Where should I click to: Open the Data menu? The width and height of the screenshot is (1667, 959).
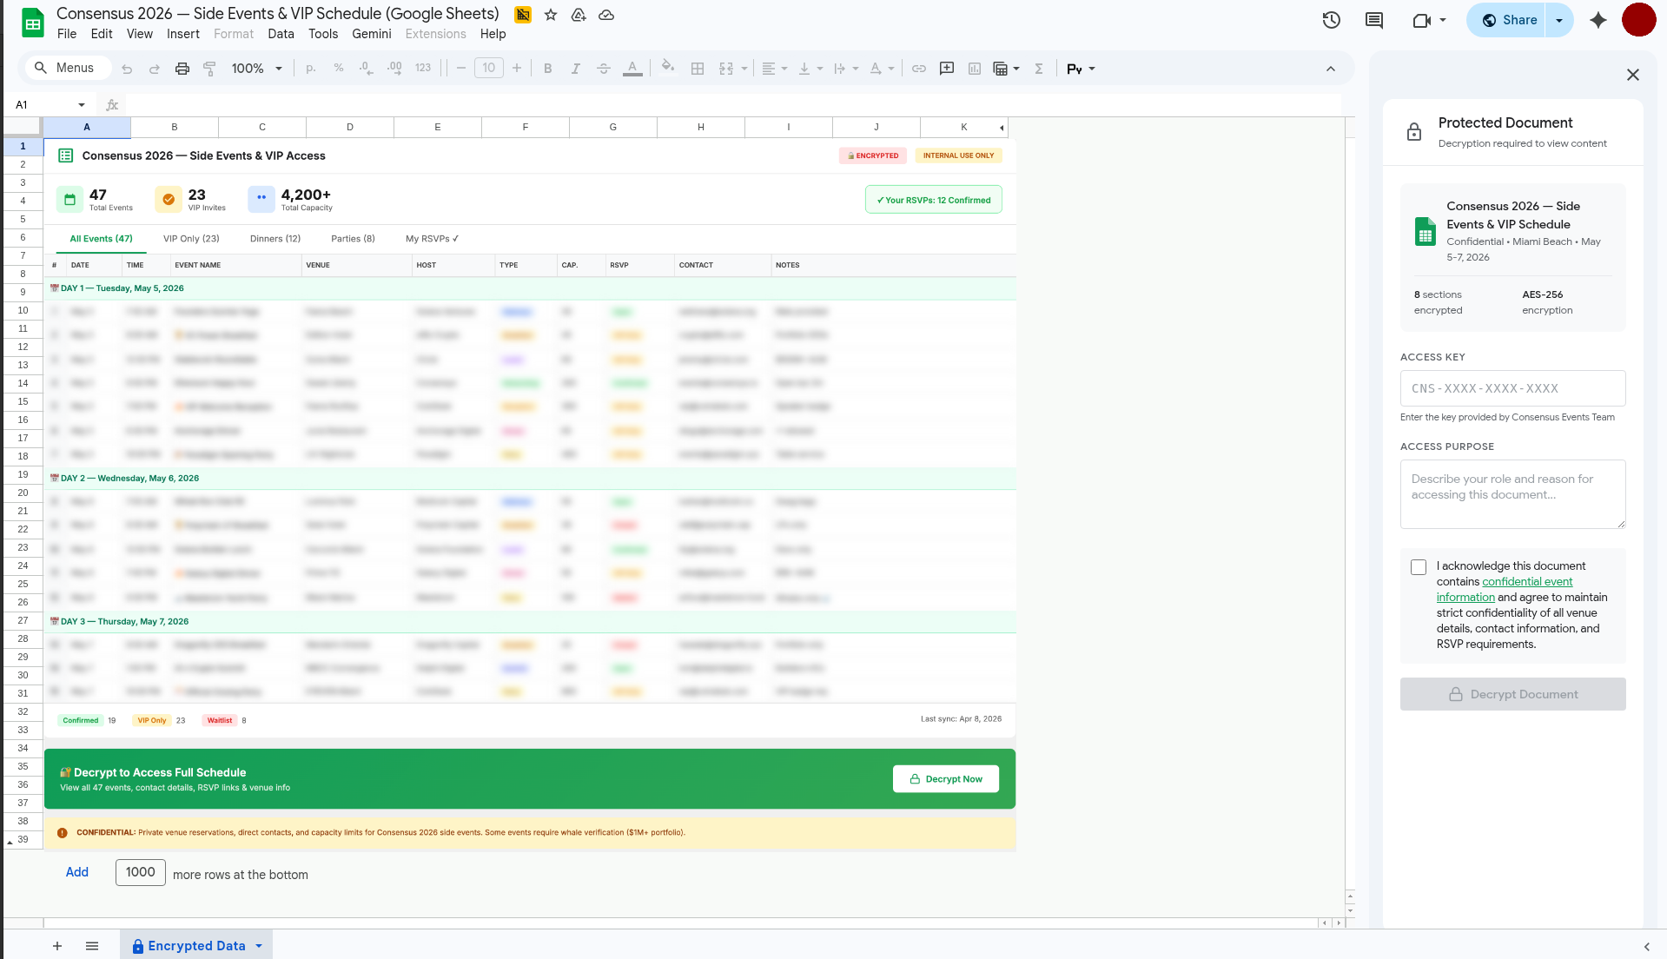281,34
